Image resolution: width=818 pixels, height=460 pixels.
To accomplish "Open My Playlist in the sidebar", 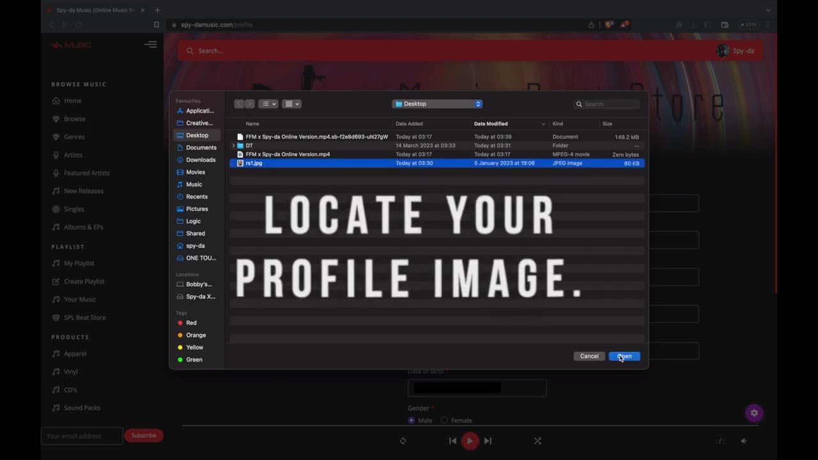I will pyautogui.click(x=73, y=263).
